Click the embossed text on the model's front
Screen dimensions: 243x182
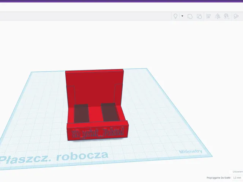98,132
